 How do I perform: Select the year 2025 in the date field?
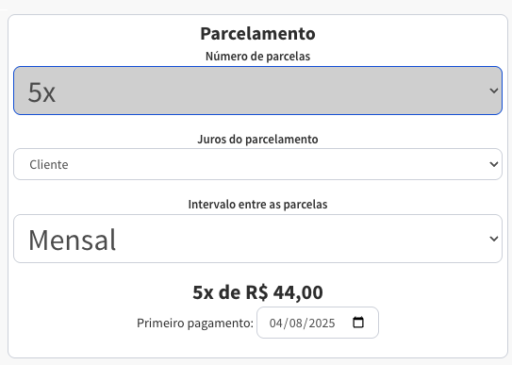pyautogui.click(x=322, y=323)
